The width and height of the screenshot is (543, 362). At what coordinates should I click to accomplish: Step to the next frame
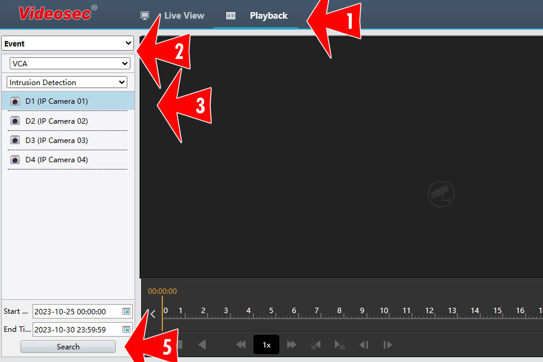point(387,345)
